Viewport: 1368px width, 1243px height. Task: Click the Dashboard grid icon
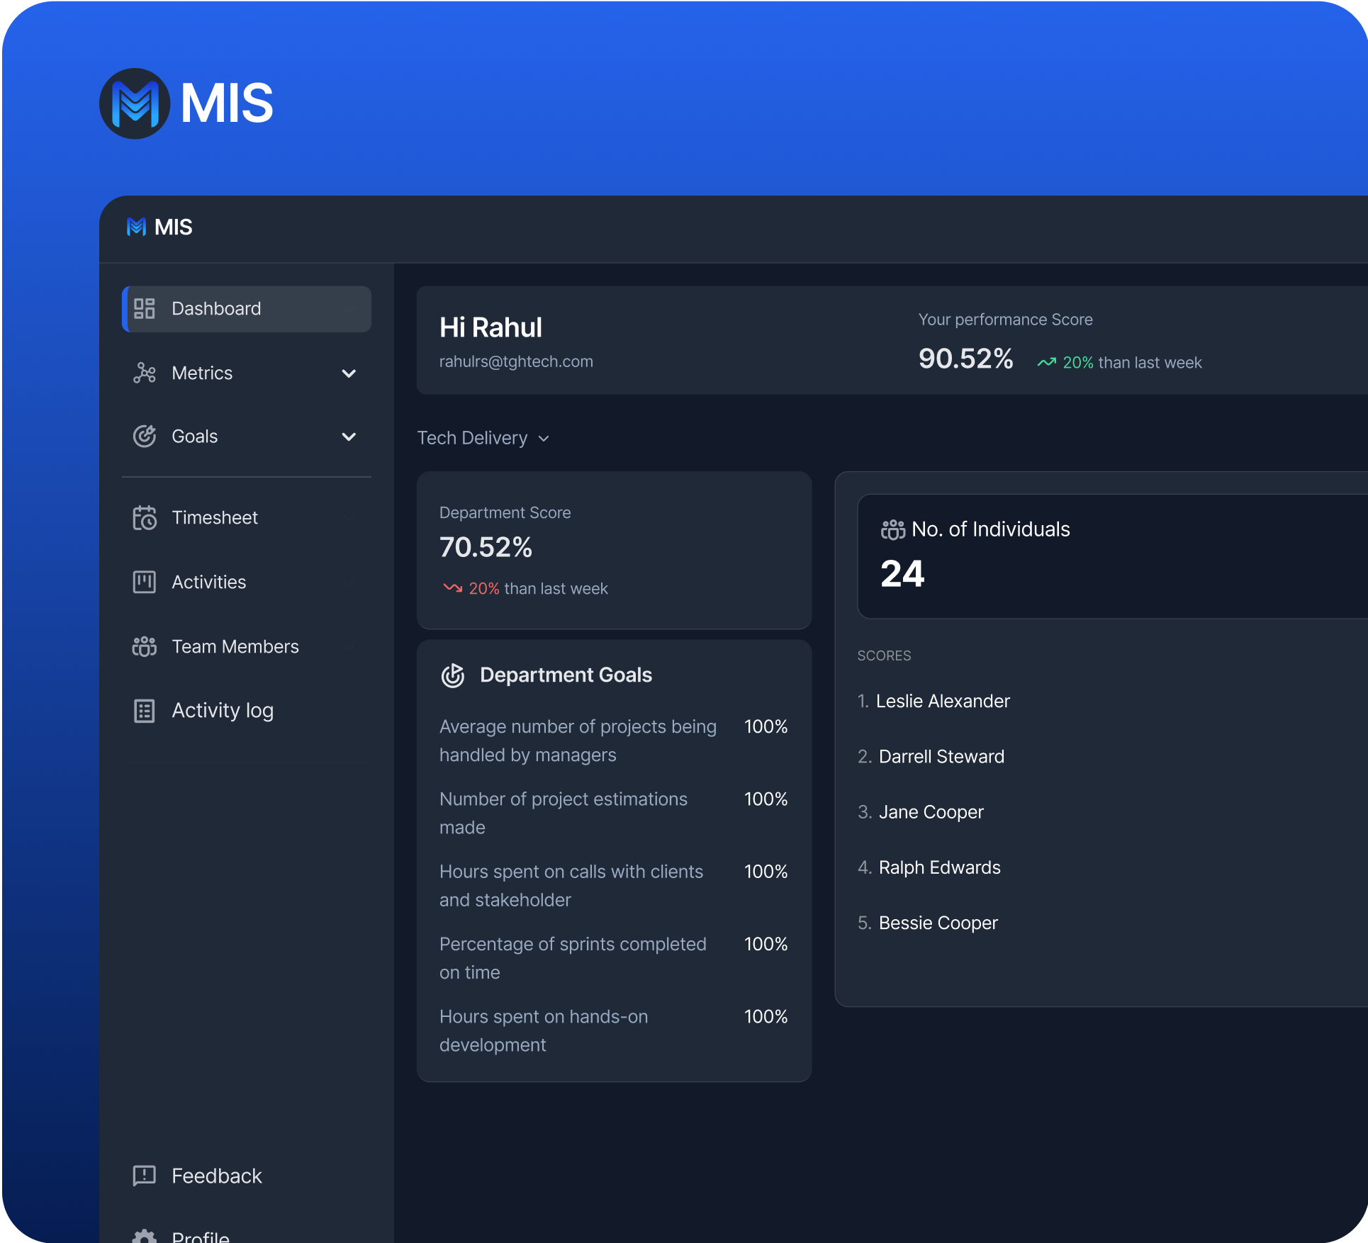click(145, 309)
